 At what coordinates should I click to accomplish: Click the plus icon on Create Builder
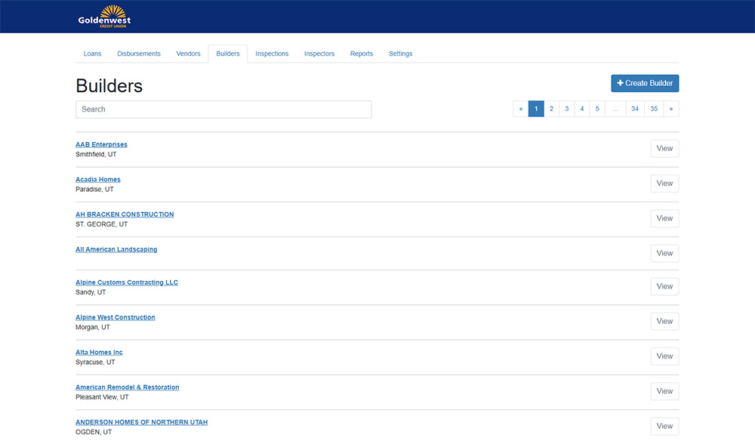[622, 83]
